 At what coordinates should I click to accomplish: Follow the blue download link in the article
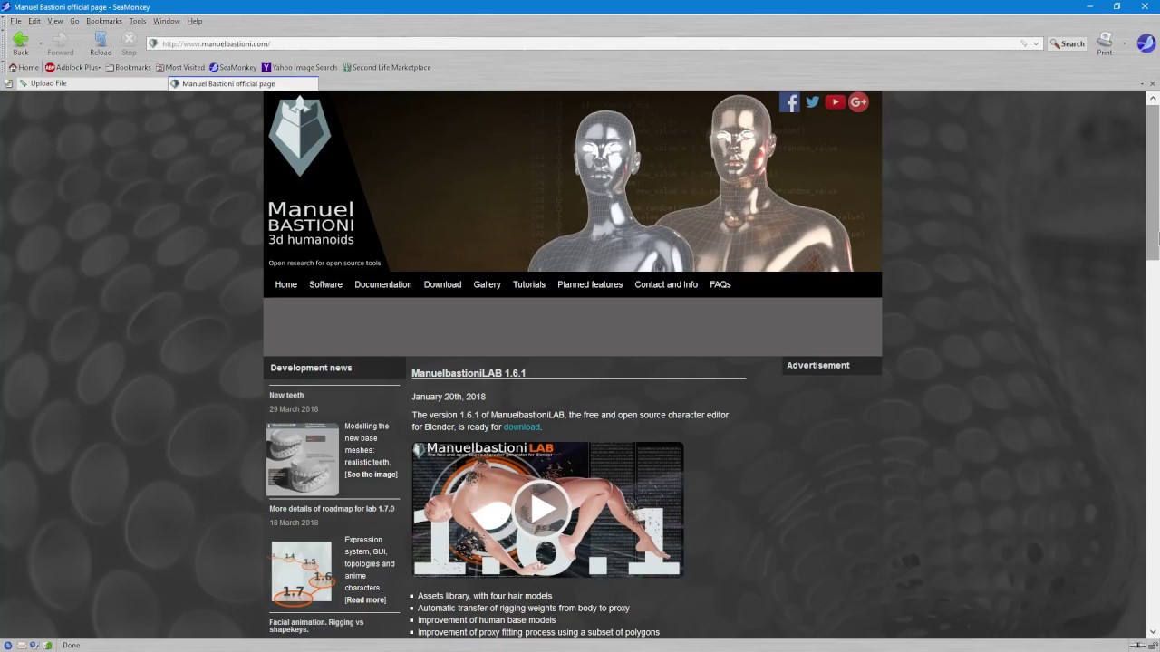(522, 427)
